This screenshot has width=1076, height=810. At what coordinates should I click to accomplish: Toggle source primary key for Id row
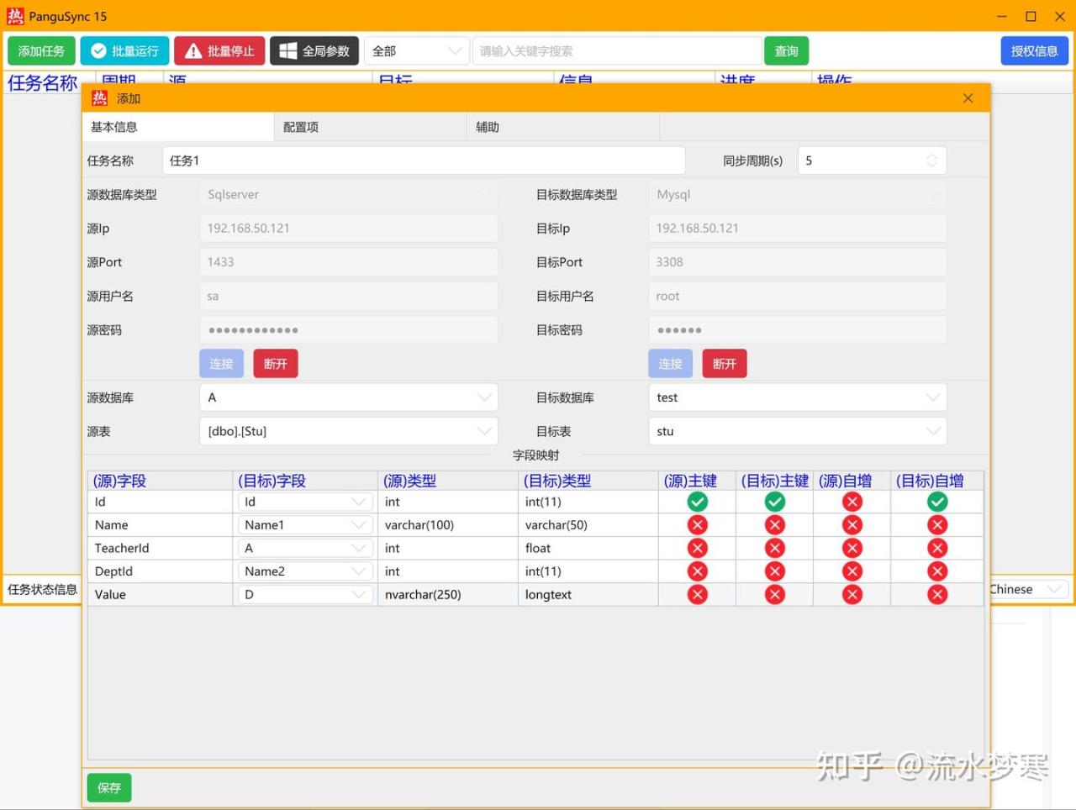(x=697, y=502)
